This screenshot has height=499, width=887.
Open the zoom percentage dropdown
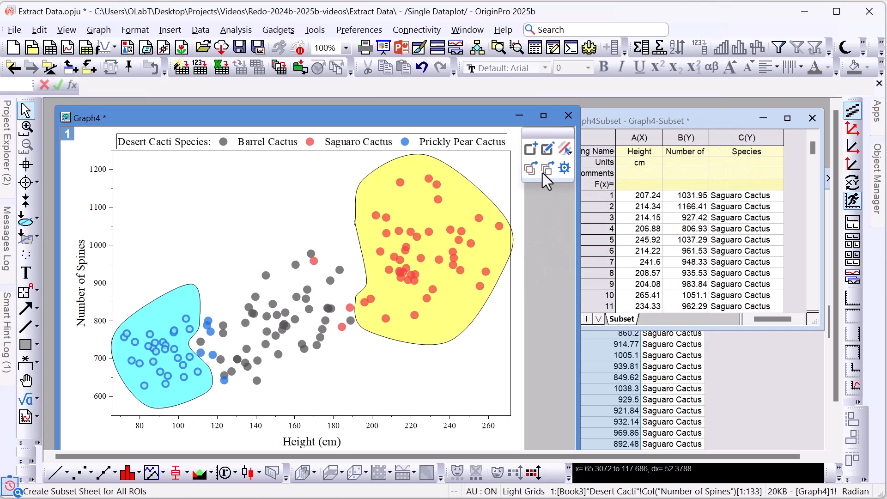click(x=346, y=48)
